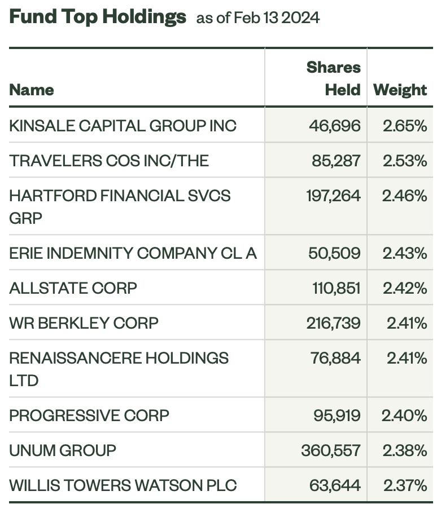
Task: Click Progressive Corp holding name
Action: pos(89,415)
